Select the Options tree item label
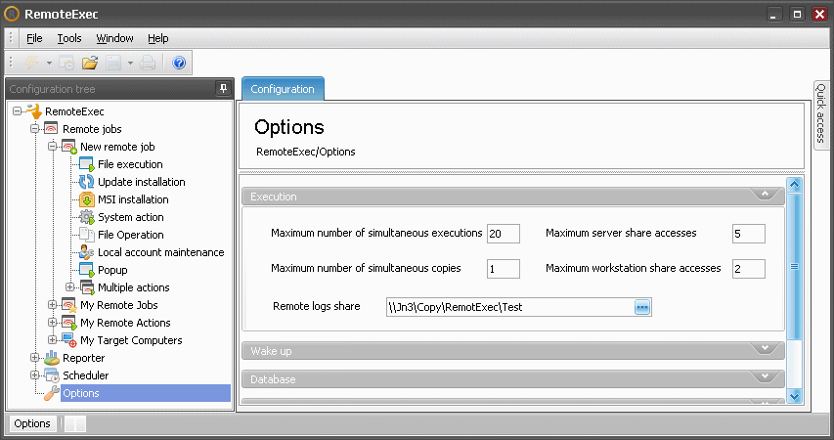834x440 pixels. point(81,393)
